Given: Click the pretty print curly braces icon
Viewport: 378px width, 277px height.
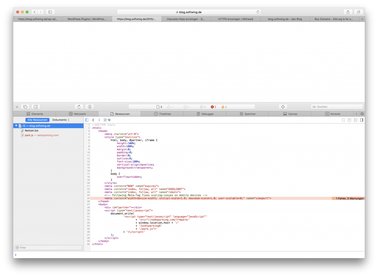Looking at the screenshot, I should tap(343, 120).
